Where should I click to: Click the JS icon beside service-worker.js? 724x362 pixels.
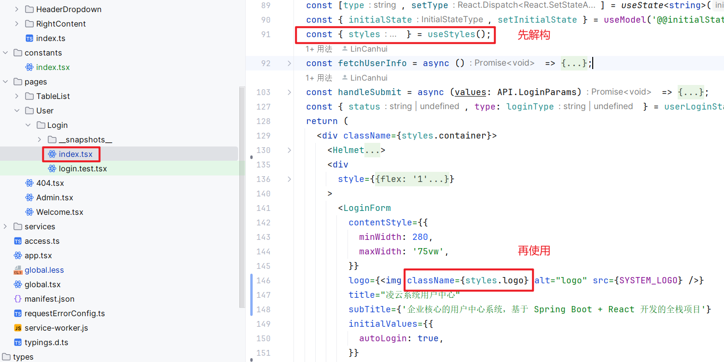(18, 328)
